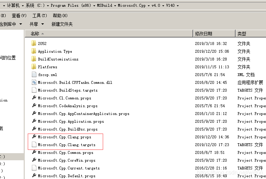Select the BuildCustomizations folder icon
Screen dimensions: 266x179
(34, 59)
